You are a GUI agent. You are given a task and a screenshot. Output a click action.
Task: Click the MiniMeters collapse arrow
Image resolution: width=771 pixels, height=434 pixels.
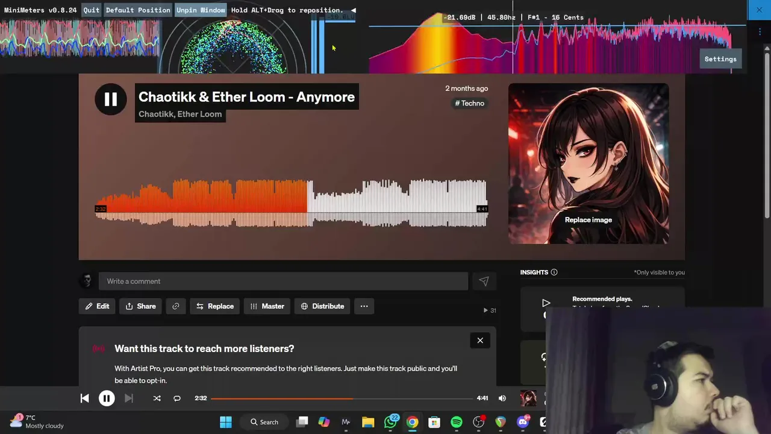[353, 10]
